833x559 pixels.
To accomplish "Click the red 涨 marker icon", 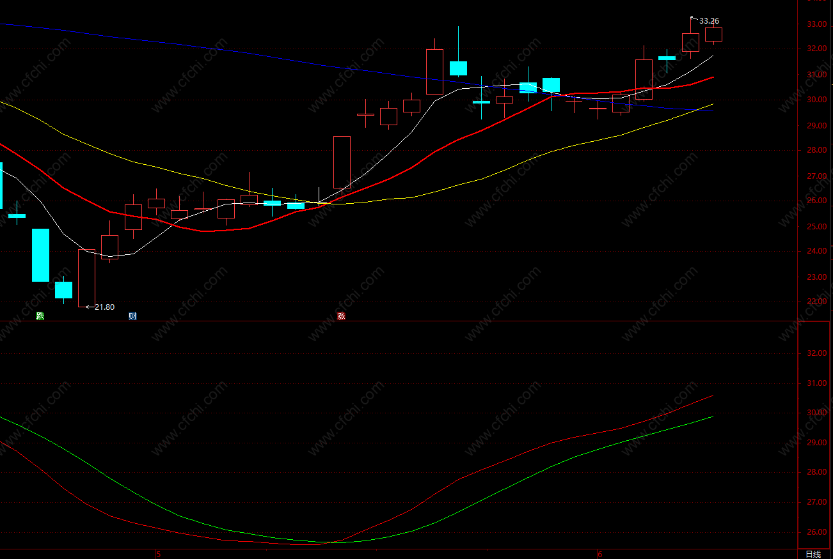I will [x=341, y=316].
